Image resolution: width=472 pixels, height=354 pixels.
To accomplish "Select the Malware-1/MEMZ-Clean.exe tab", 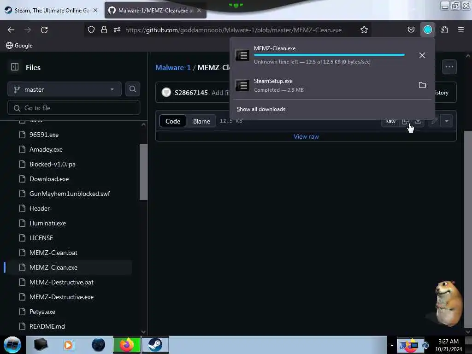I will [x=155, y=10].
